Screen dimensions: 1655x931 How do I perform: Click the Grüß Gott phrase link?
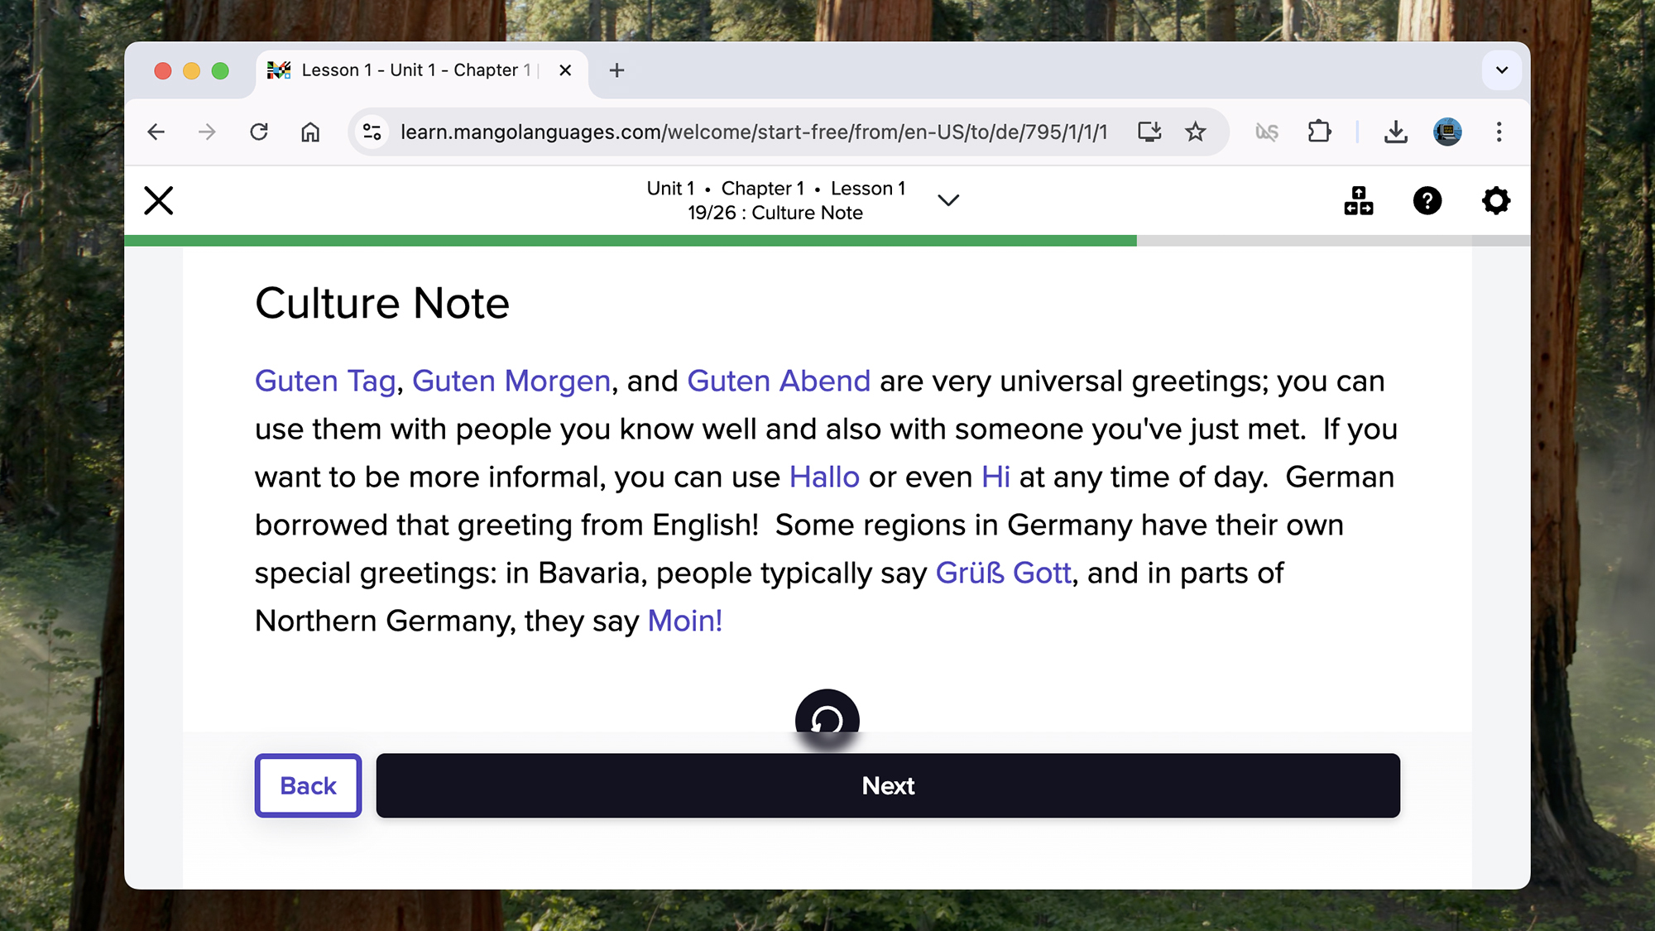1003,573
